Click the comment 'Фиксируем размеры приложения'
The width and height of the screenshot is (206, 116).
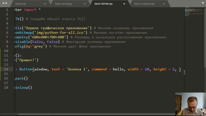pyautogui.click(x=94, y=42)
